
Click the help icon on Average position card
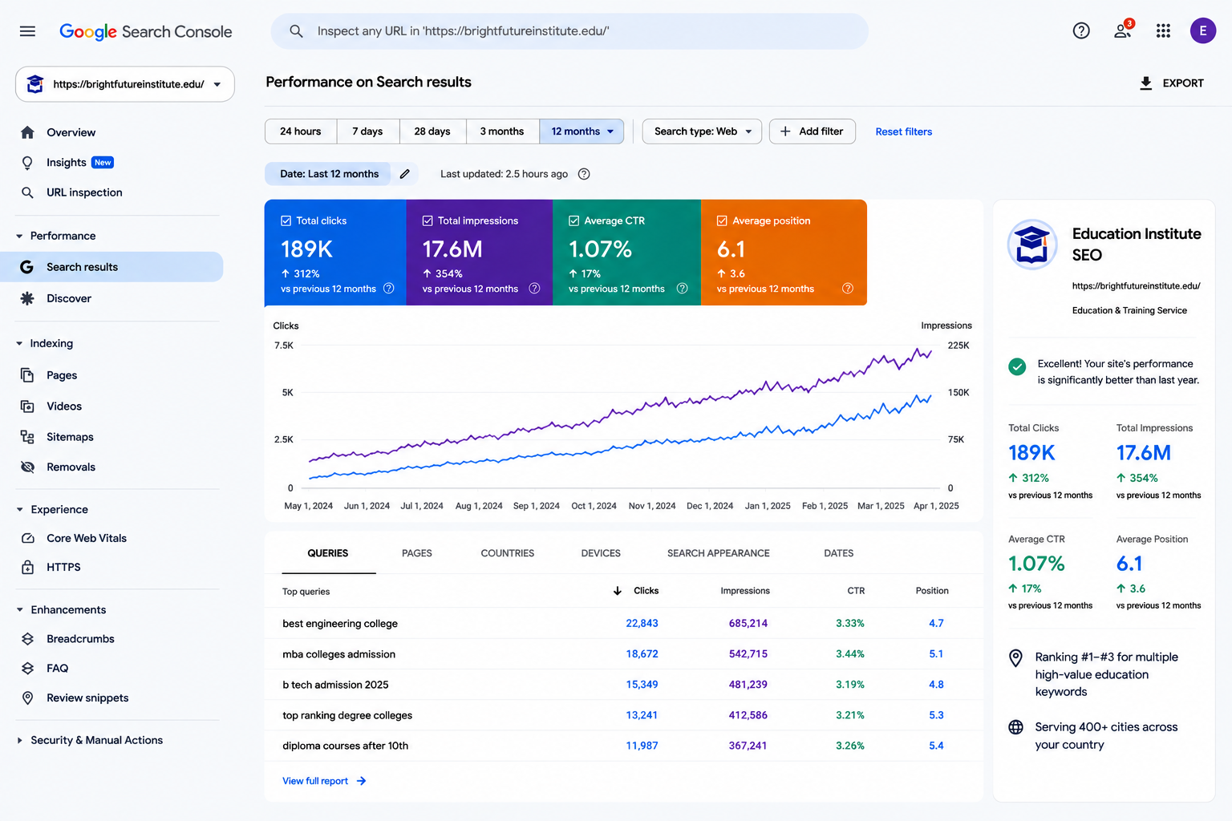pos(848,289)
